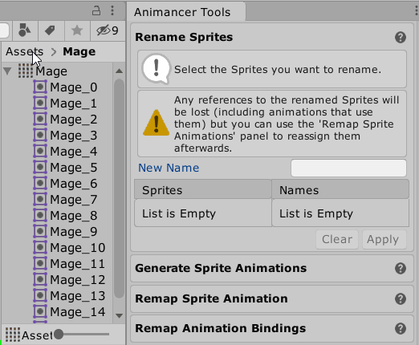Open help for Remap Animation Bindings

[401, 328]
